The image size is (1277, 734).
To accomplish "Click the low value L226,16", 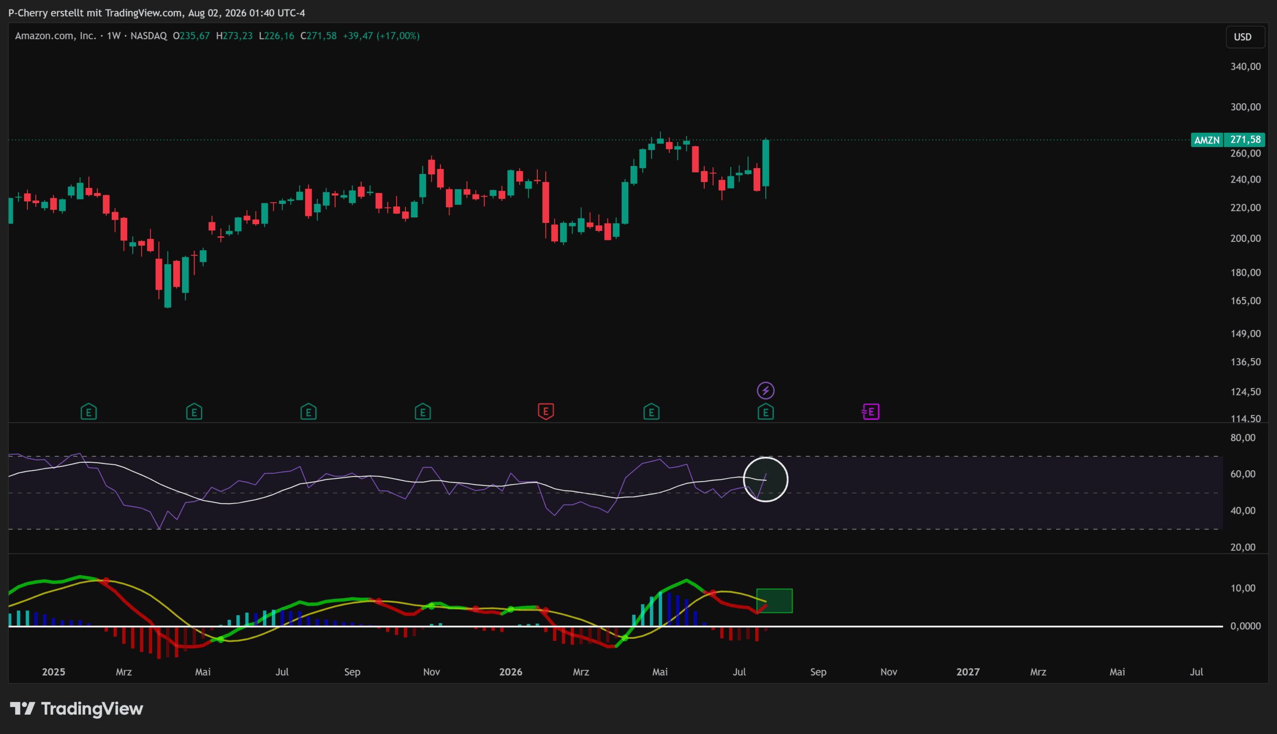I will (277, 36).
